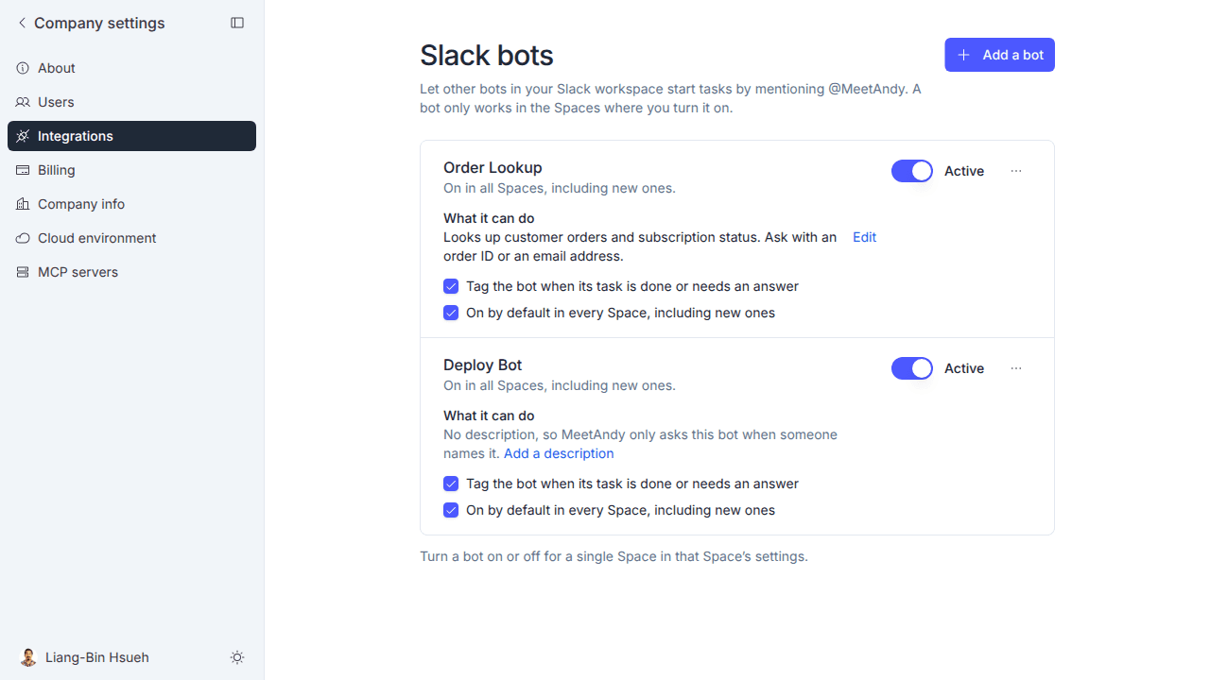This screenshot has height=680, width=1210.
Task: Click the Add a bot button
Action: pos(999,55)
